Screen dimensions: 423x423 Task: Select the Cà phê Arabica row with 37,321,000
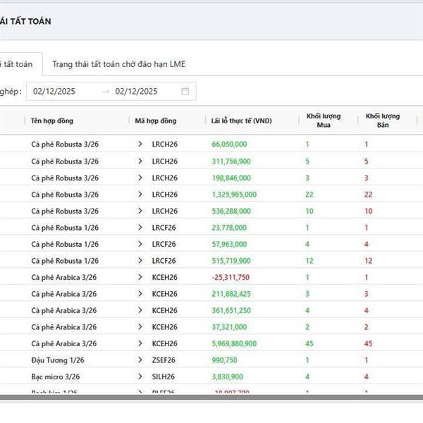click(x=63, y=327)
